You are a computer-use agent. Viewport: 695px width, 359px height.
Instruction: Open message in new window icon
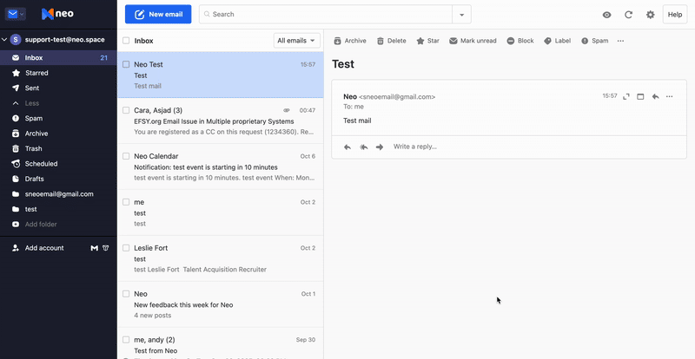pos(640,96)
